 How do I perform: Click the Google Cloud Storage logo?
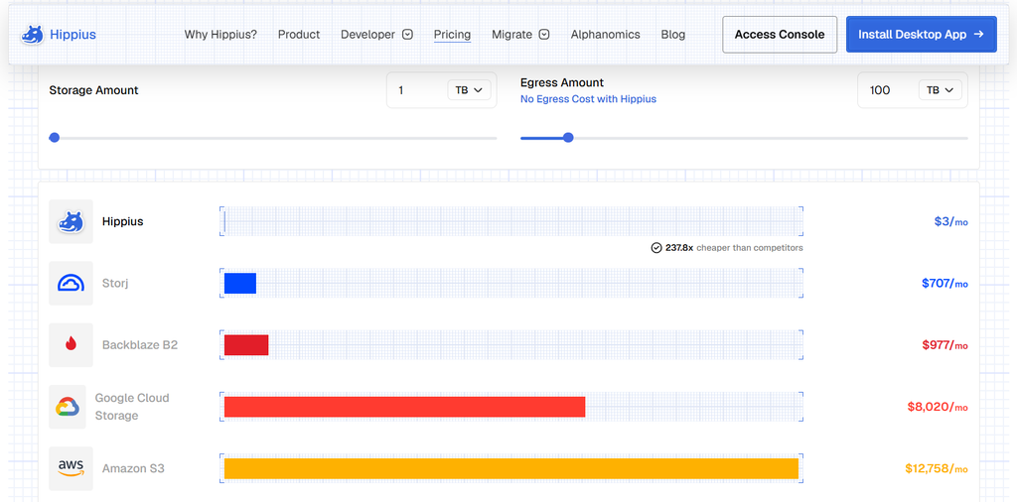coord(68,407)
